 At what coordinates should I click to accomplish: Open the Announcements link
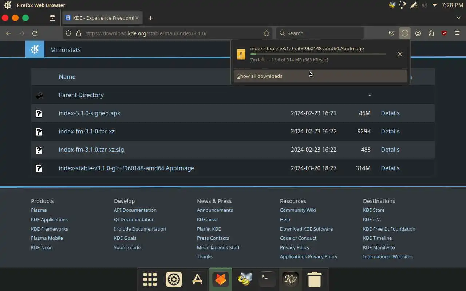pos(215,210)
